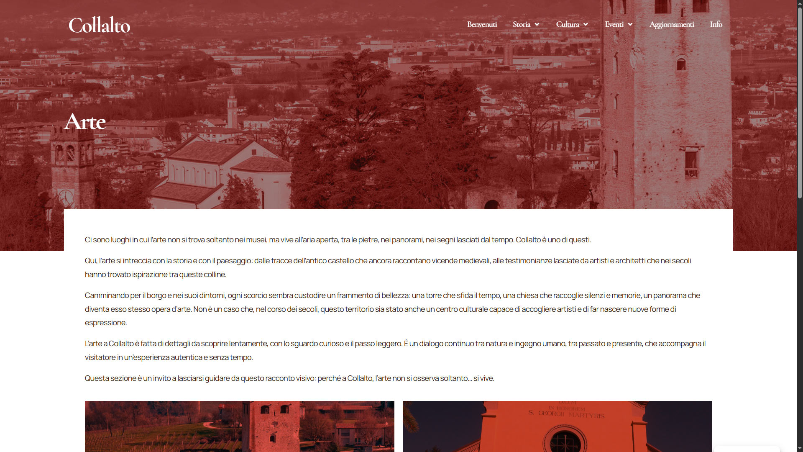Expand the Eventi dropdown chevron

[x=630, y=25]
